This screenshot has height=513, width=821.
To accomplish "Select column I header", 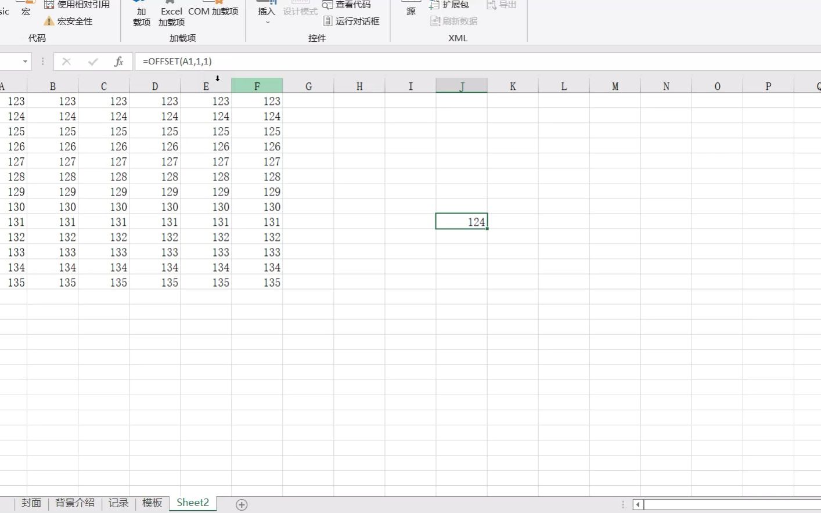I will (x=410, y=86).
